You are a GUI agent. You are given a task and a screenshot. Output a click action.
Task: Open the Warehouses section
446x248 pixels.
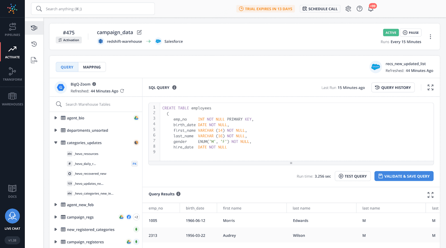tap(12, 99)
